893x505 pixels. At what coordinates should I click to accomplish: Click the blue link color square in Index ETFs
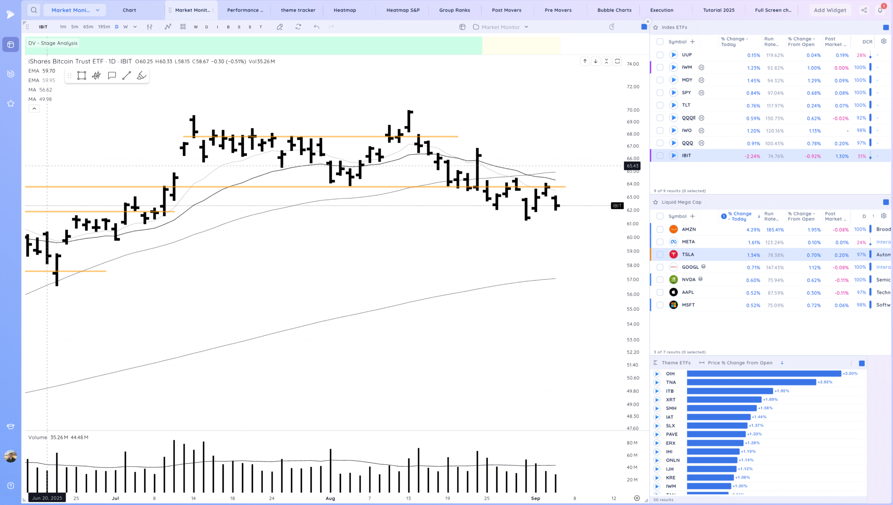click(886, 27)
